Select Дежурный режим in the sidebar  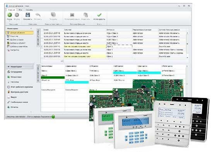20,33
